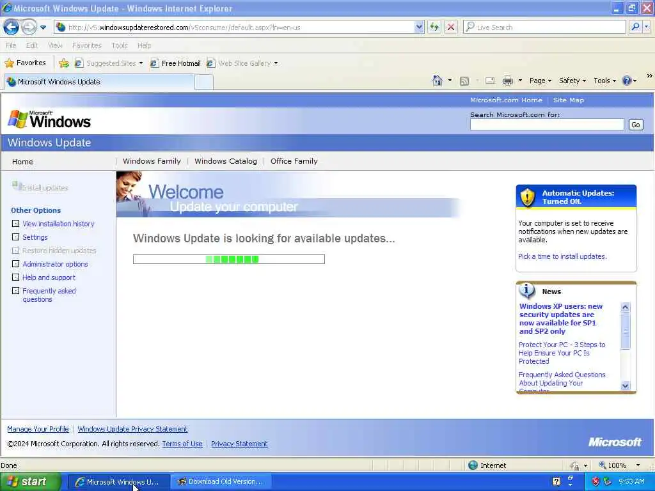Screen dimensions: 655x491
Task: Open the Tools menu in menu bar
Action: (x=120, y=45)
